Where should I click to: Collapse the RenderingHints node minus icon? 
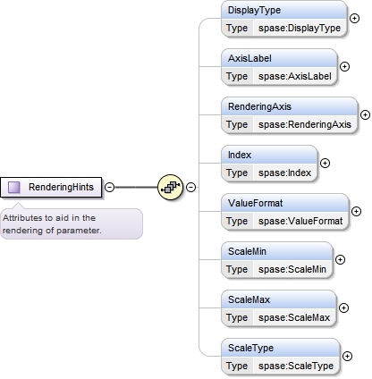pos(110,187)
